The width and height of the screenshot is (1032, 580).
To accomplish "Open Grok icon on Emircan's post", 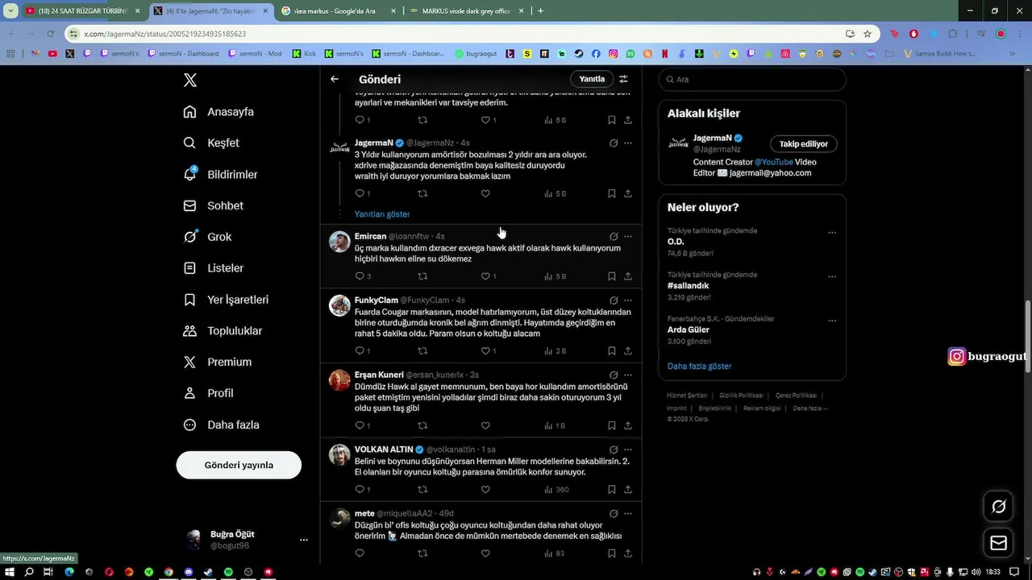I will pyautogui.click(x=614, y=237).
